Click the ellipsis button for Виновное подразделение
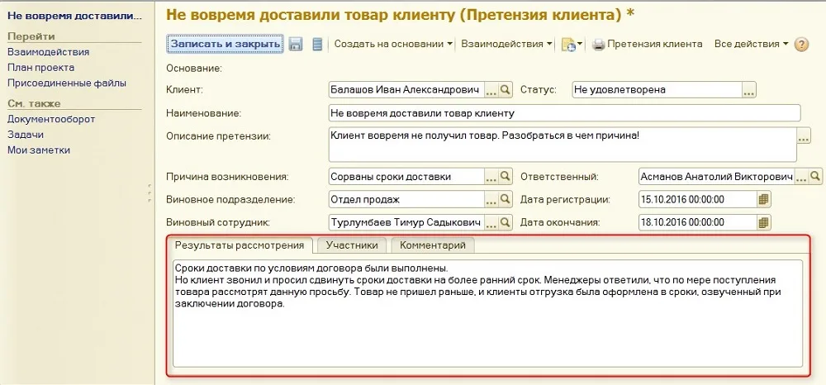Image resolution: width=826 pixels, height=385 pixels. pyautogui.click(x=491, y=200)
